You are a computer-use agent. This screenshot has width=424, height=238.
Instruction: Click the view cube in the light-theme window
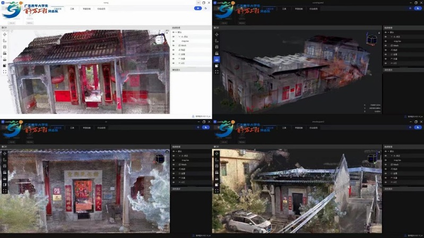[x=160, y=40]
